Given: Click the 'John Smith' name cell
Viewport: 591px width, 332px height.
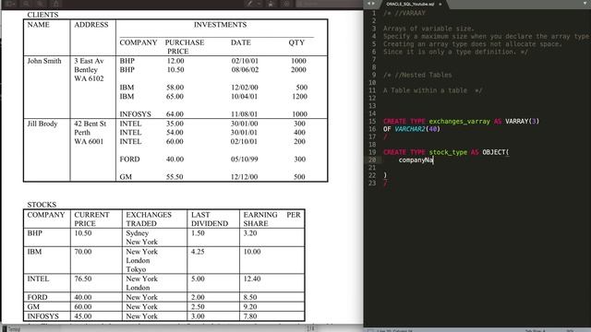Looking at the screenshot, I should tap(44, 61).
